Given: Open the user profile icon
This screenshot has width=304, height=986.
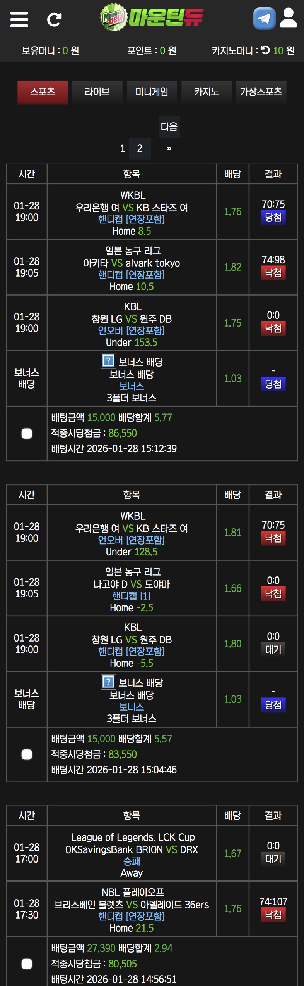Looking at the screenshot, I should (288, 18).
